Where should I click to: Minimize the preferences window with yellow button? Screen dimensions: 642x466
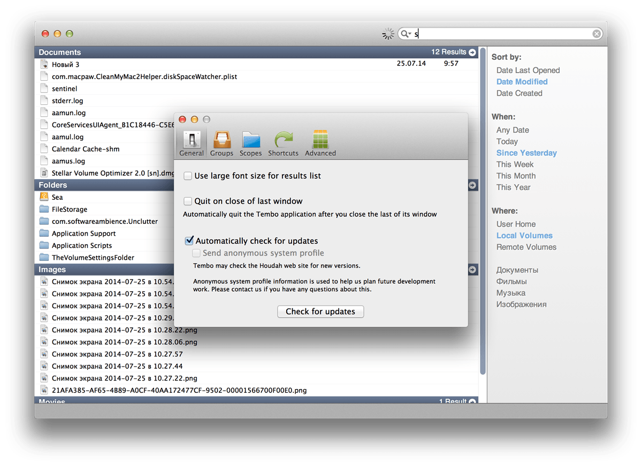(x=194, y=120)
